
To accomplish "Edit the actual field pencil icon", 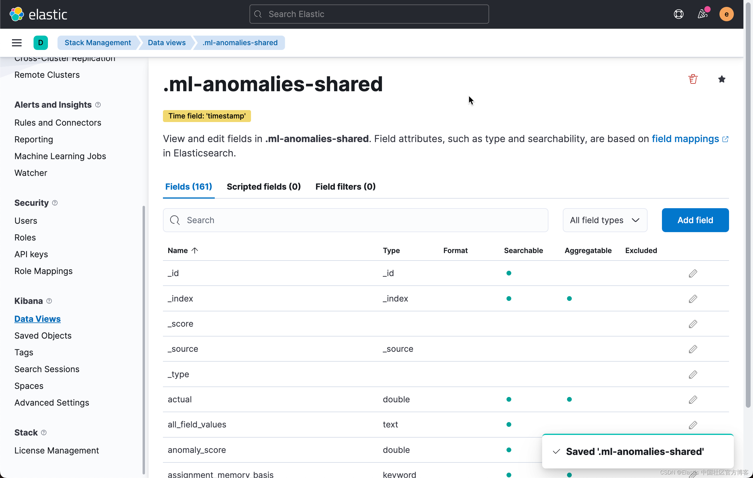I will (x=693, y=399).
